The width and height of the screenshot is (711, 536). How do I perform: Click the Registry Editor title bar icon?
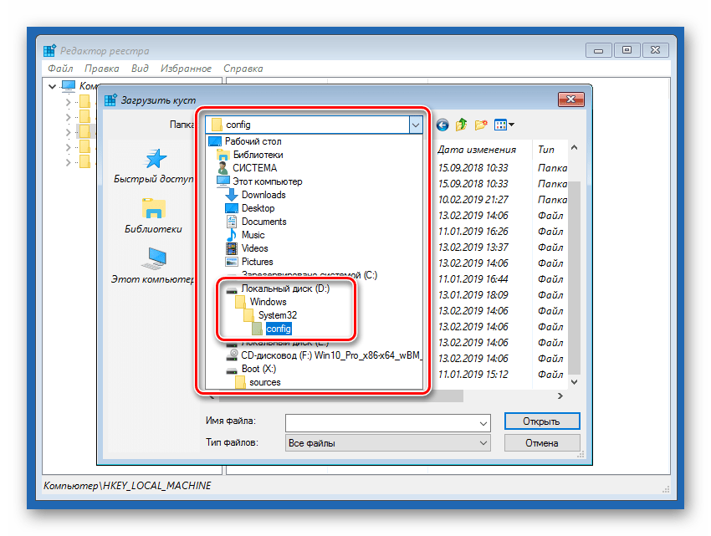coord(49,50)
